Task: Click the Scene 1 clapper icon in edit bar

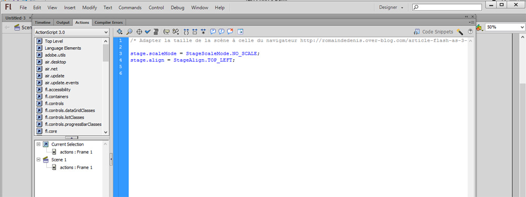Action: click(17, 27)
